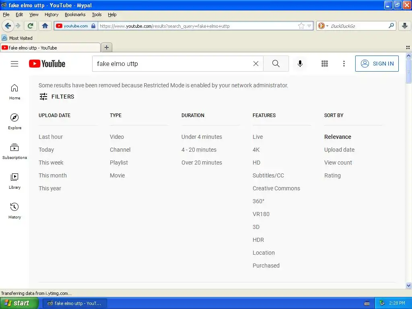
Task: Filter by This month
Action: [53, 175]
